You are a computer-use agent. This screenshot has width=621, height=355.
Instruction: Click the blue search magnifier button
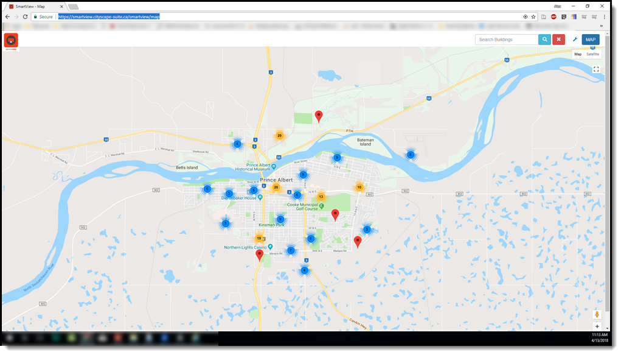coord(544,40)
